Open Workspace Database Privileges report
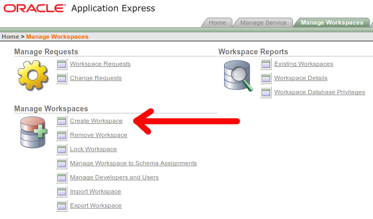This screenshot has width=373, height=219. click(x=320, y=92)
